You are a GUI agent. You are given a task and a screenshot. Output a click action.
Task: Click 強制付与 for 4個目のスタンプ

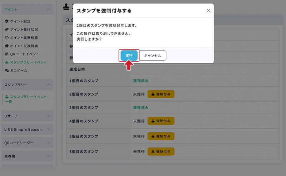(x=161, y=121)
